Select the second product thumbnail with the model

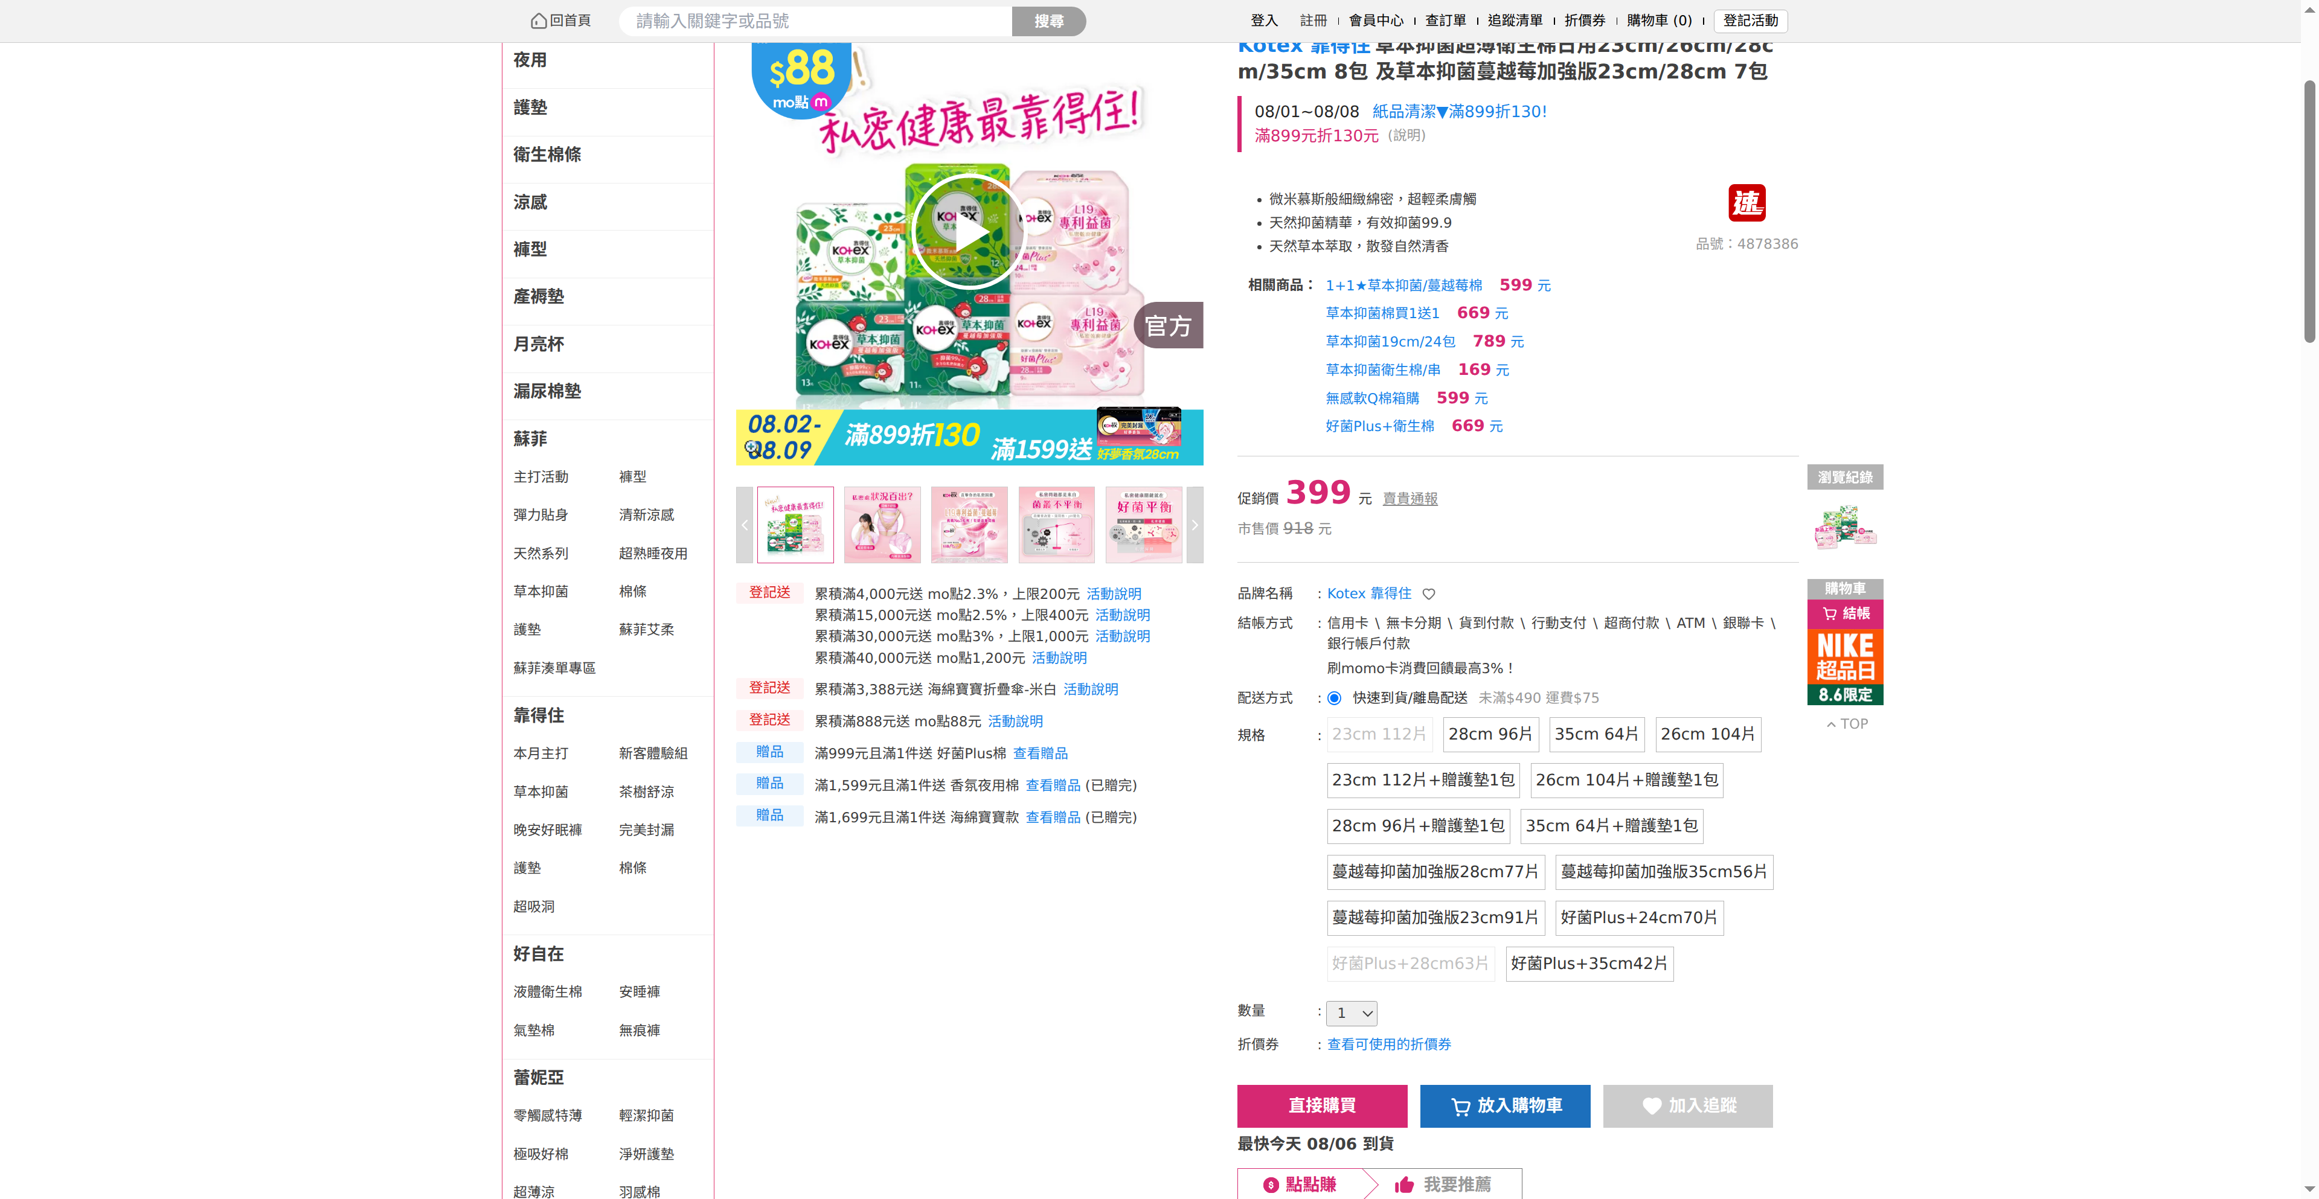[882, 525]
